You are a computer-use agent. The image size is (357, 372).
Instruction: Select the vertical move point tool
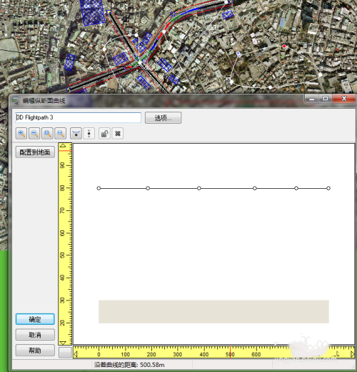89,133
